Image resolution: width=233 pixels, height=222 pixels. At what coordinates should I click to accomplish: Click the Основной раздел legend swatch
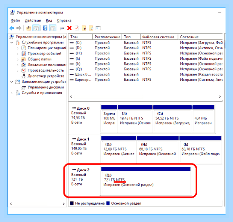click(108, 203)
